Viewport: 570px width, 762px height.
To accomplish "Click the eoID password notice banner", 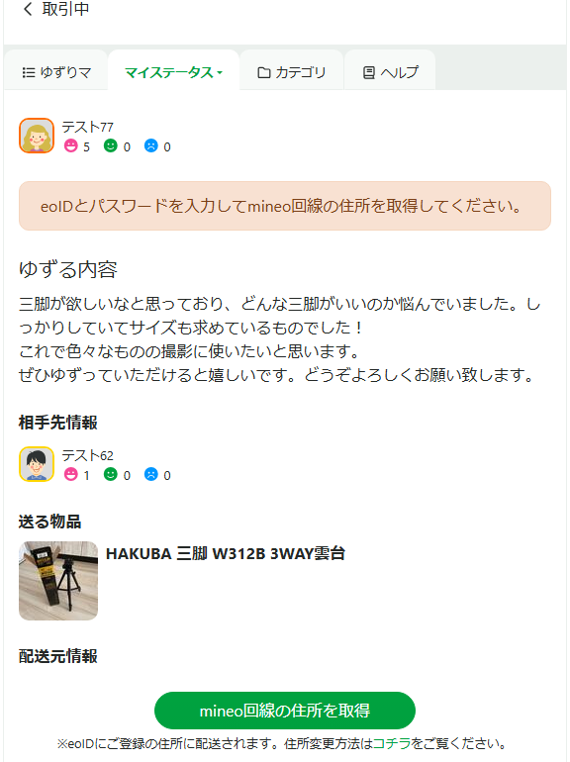I will [285, 206].
